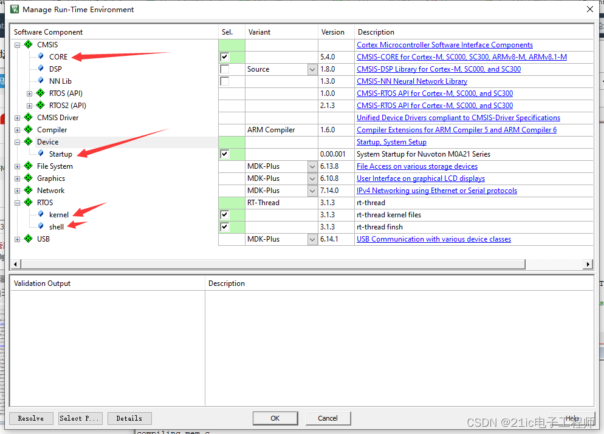
Task: Expand the Compiler tree node
Action: click(x=18, y=129)
